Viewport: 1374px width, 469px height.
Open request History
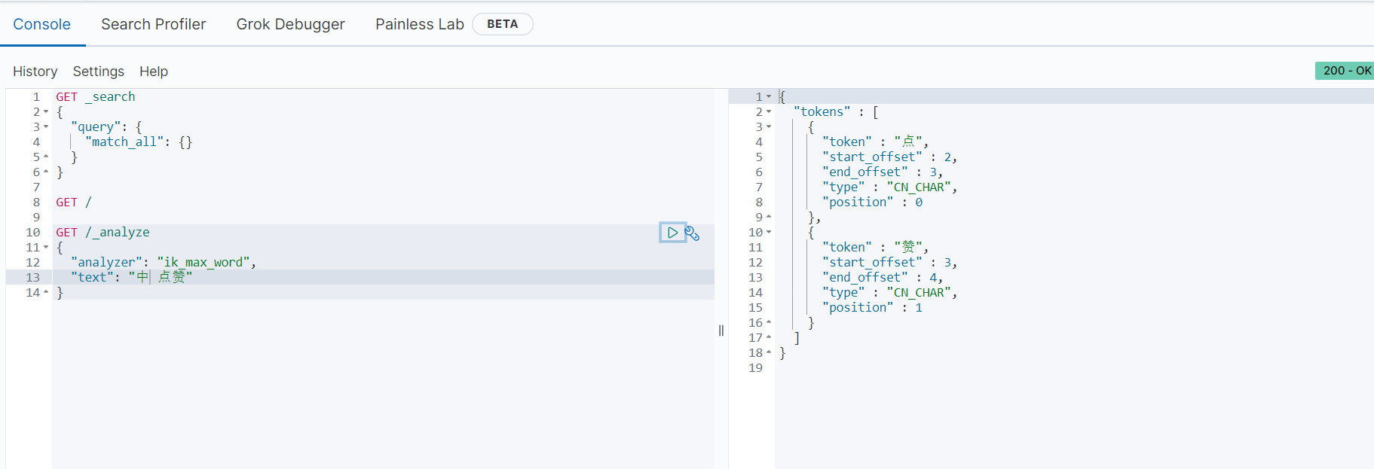click(35, 72)
